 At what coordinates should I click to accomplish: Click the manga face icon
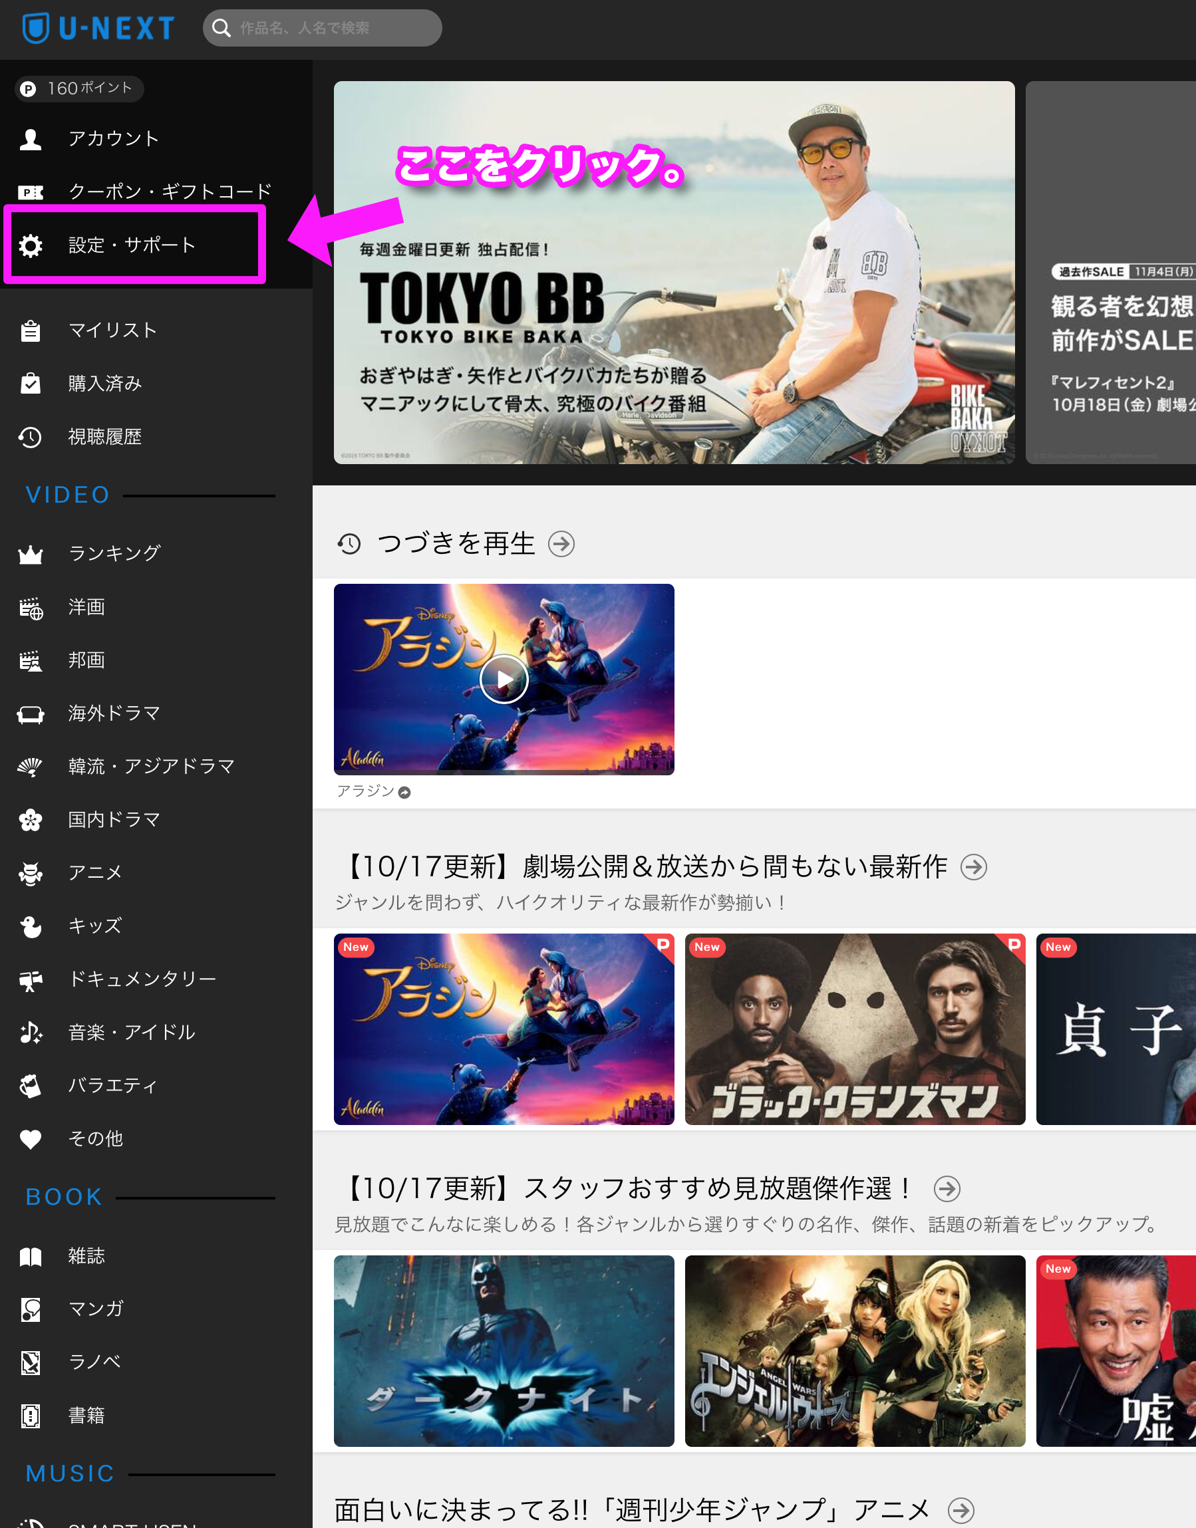(30, 1310)
